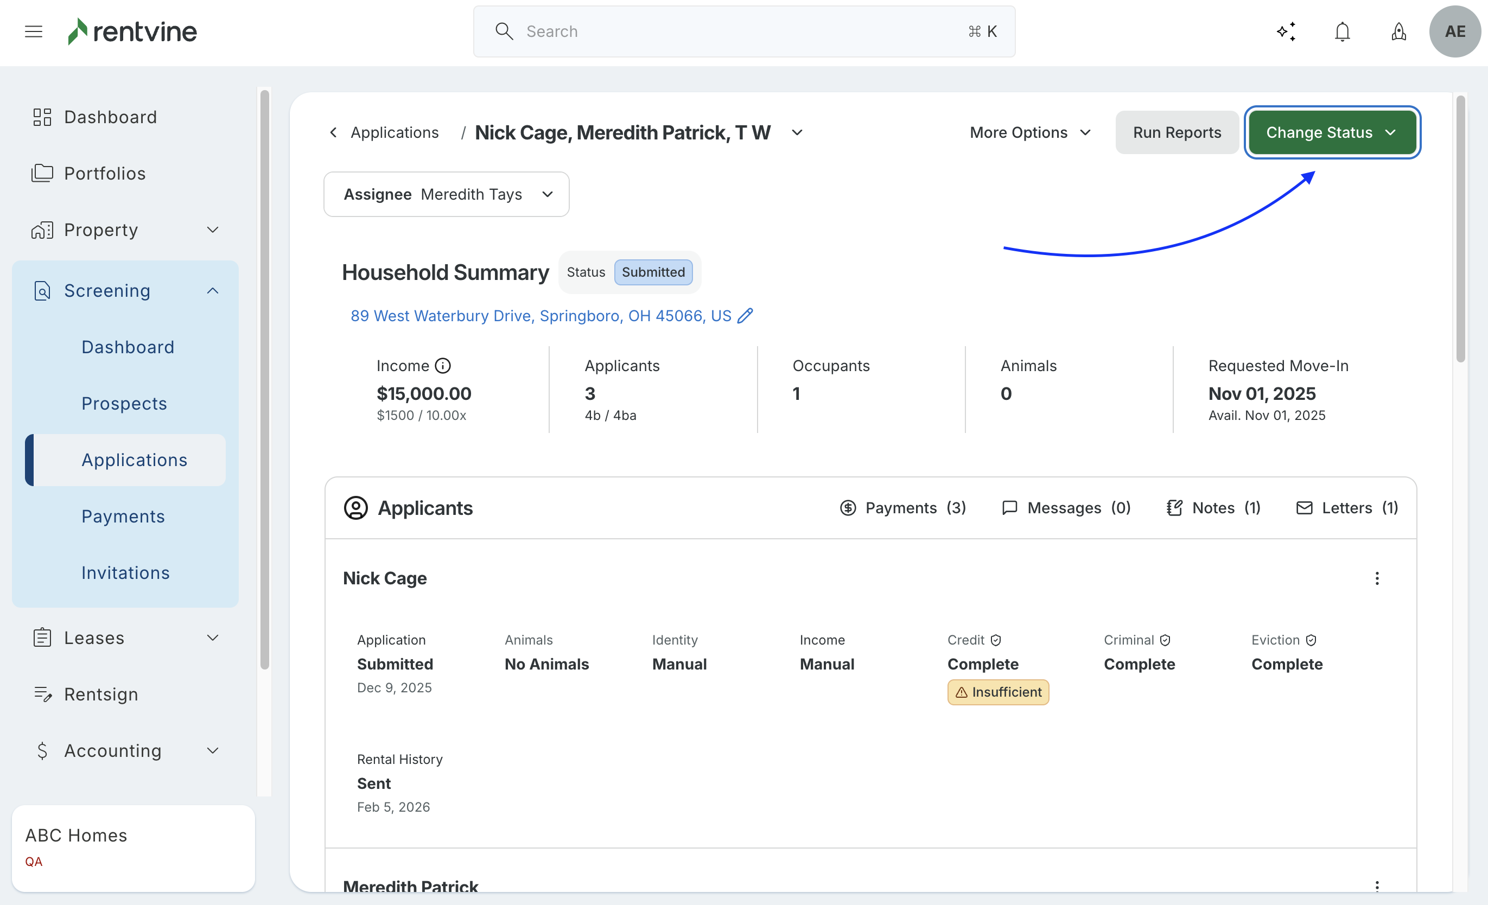Open the Change Status dropdown
This screenshot has height=905, width=1488.
click(x=1332, y=132)
